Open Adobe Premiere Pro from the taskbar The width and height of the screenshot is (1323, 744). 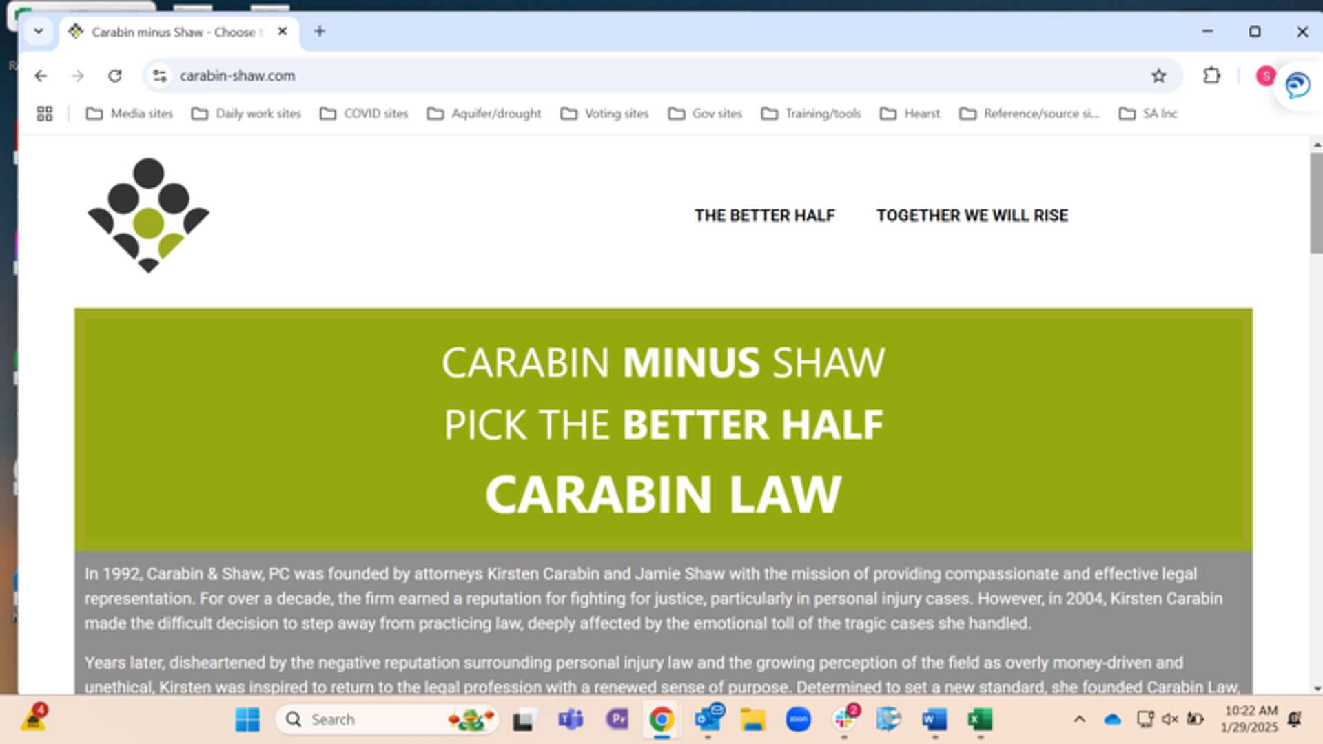coord(616,719)
